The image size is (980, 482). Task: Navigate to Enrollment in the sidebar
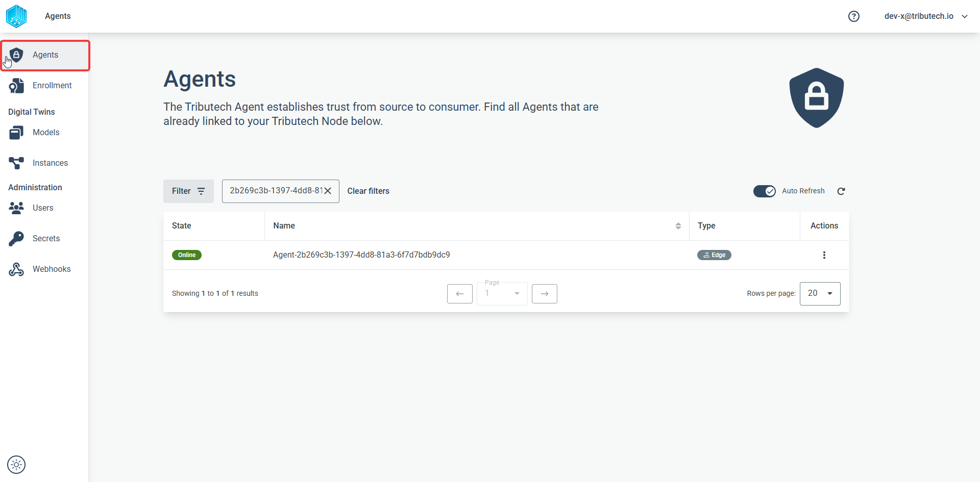click(x=44, y=86)
